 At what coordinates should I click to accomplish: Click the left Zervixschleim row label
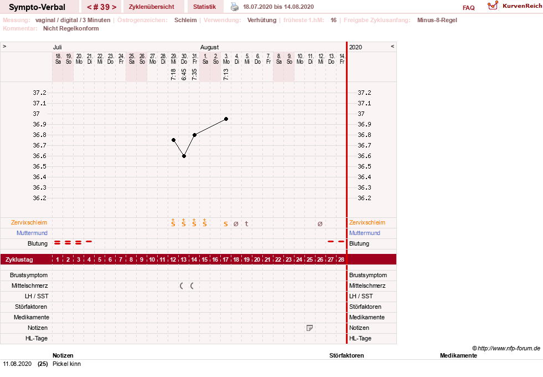pyautogui.click(x=29, y=223)
